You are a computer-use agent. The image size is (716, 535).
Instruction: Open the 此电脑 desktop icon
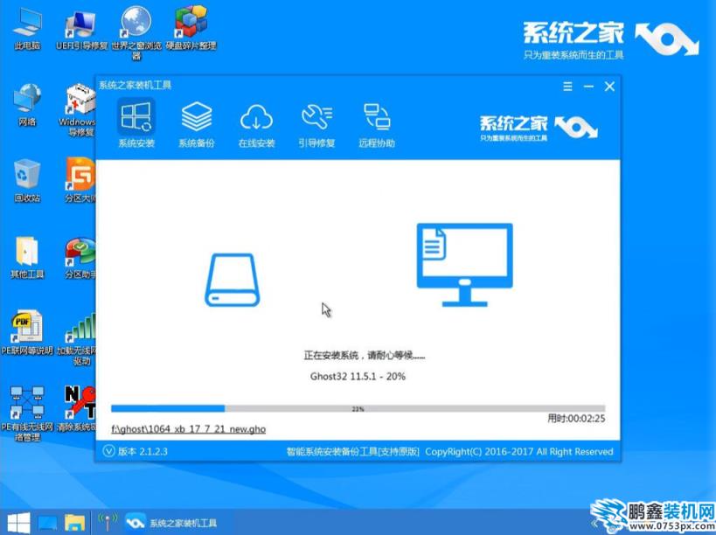tap(27, 30)
